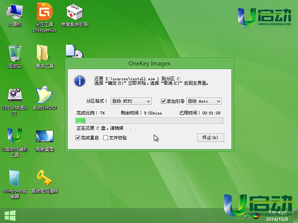298x223 pixels.
Task: Uncheck the 完成重启 checkbox
Action: [78, 138]
